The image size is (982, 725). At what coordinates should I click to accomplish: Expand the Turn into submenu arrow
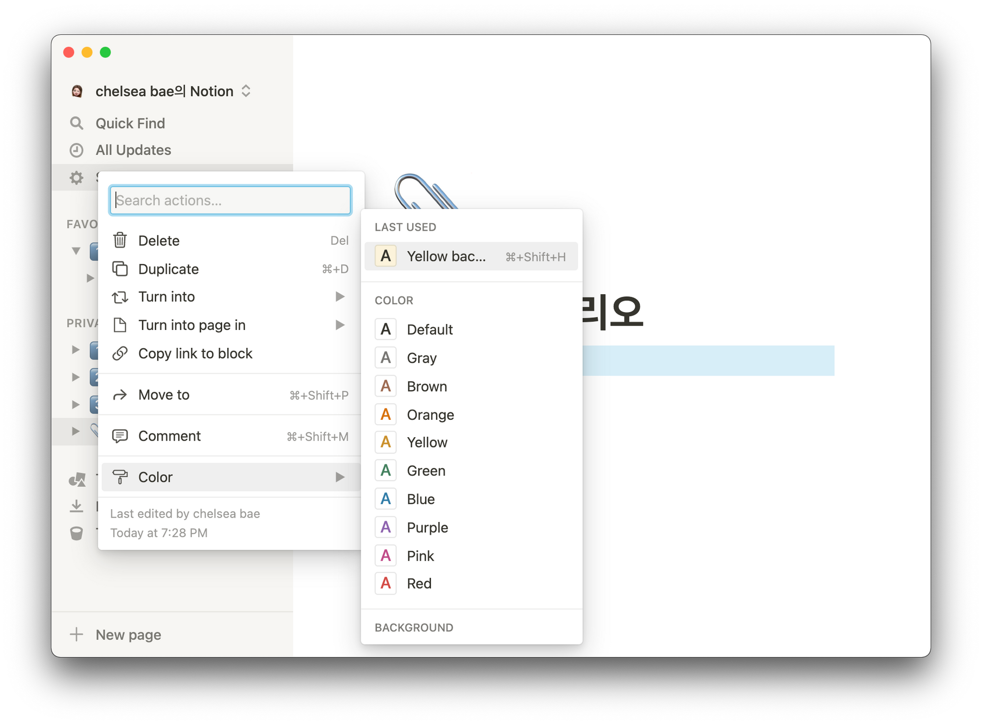tap(340, 297)
